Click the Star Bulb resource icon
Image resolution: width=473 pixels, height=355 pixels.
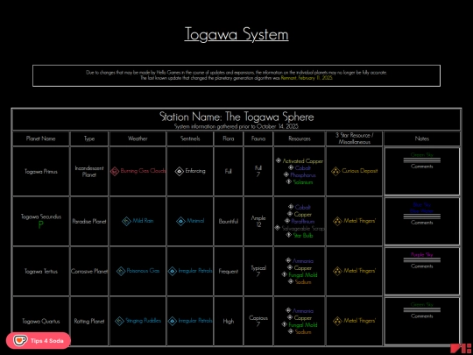pyautogui.click(x=289, y=235)
